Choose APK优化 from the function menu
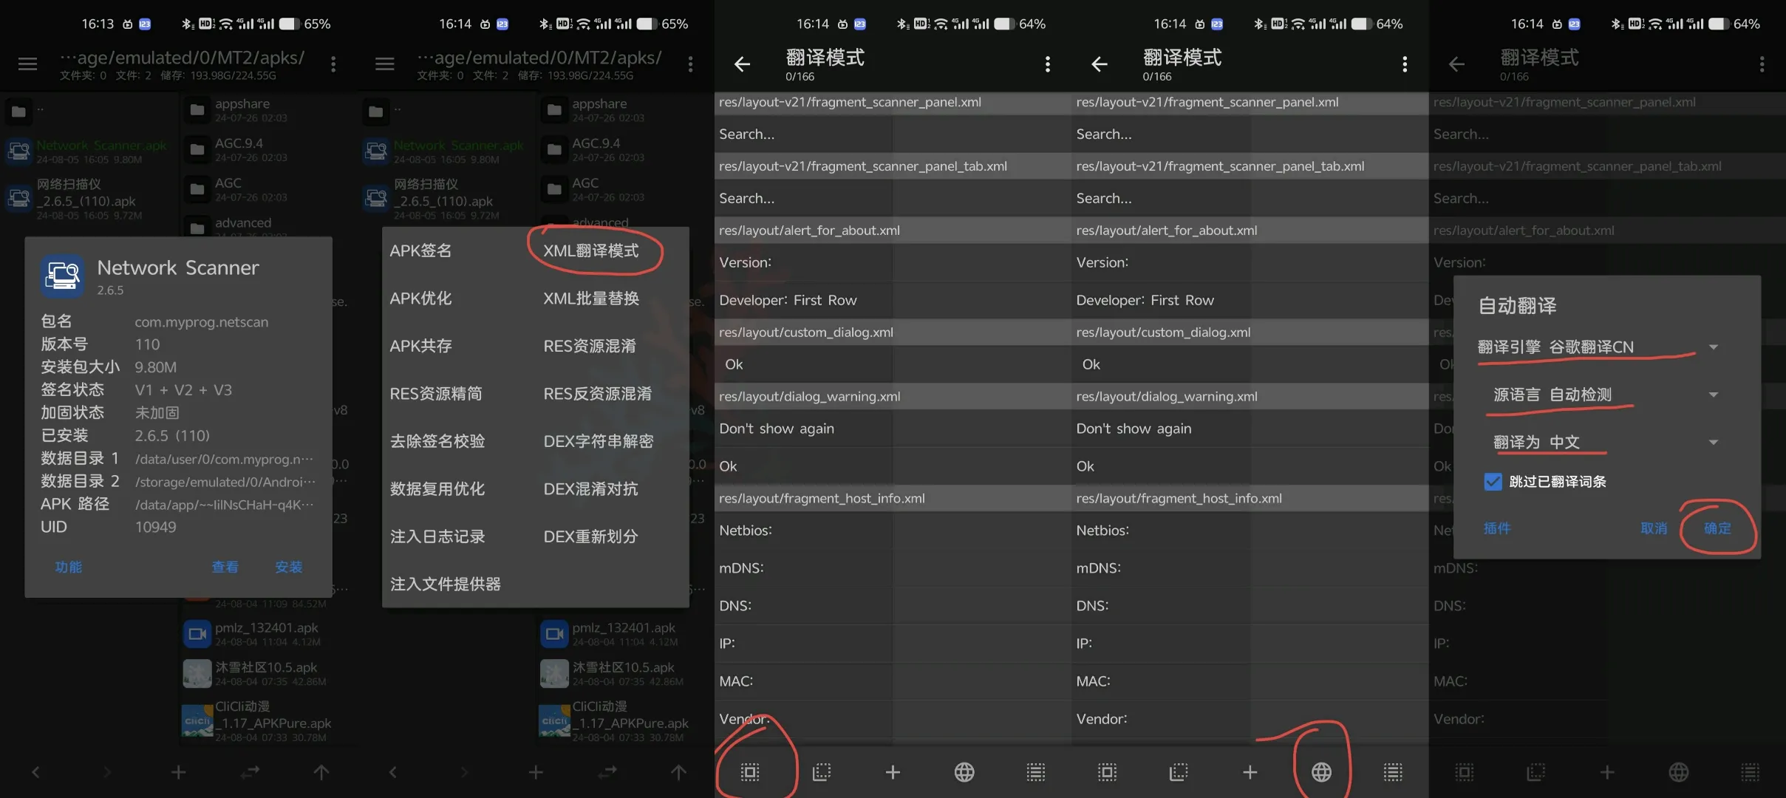Image resolution: width=1786 pixels, height=798 pixels. click(420, 298)
